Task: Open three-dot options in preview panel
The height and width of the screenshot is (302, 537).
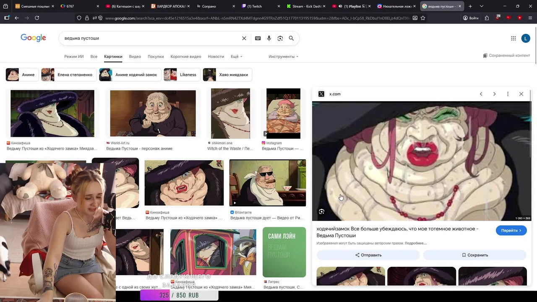Action: pos(508,94)
